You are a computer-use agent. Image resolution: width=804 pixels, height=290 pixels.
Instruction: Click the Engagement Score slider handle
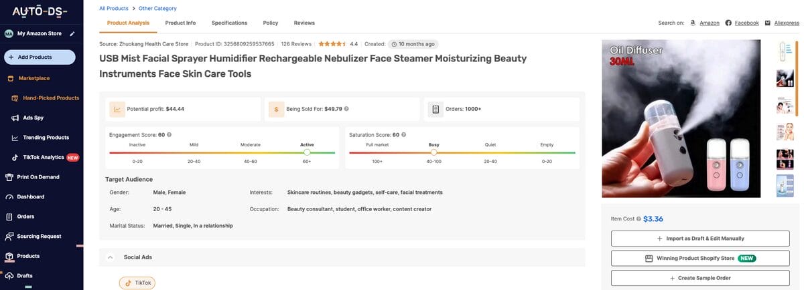click(x=307, y=152)
